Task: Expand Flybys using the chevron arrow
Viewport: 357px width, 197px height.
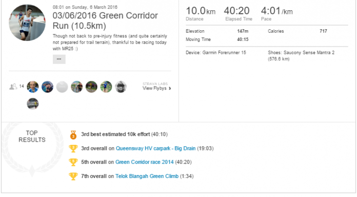Action: coord(170,89)
